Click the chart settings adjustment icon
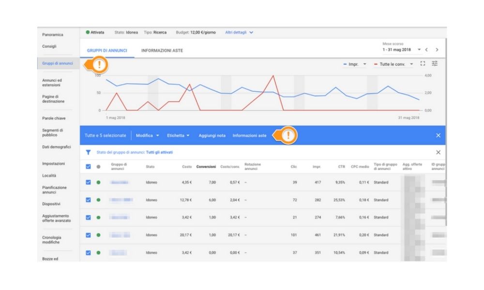The image size is (484, 290). click(435, 63)
